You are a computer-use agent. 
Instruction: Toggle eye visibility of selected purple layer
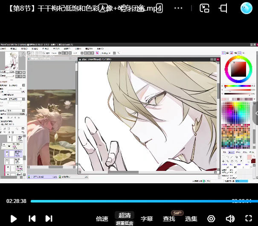[x=7, y=152]
